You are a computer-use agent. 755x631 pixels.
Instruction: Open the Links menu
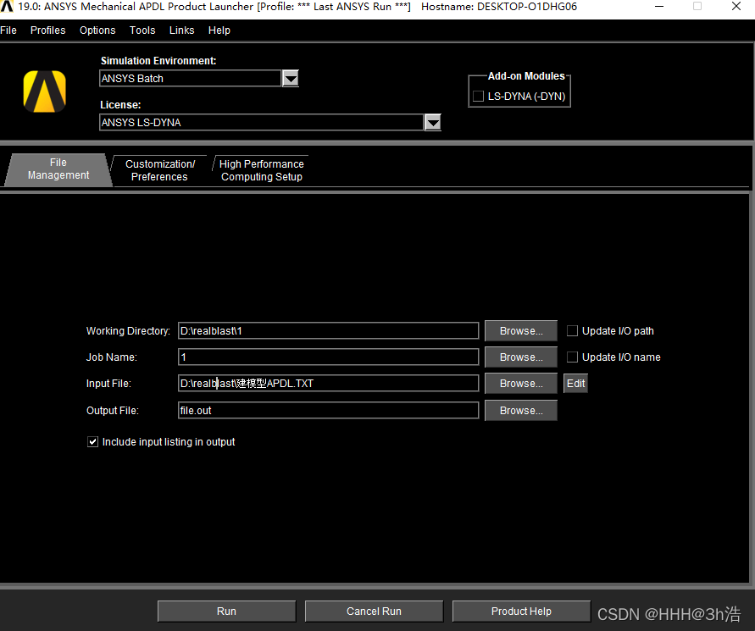click(x=181, y=30)
